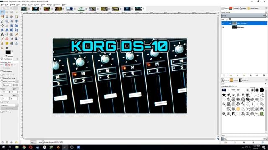The height and width of the screenshot is (150, 268).
Task: Toggle lock pixels brush icon
Action: pyautogui.click(x=227, y=20)
